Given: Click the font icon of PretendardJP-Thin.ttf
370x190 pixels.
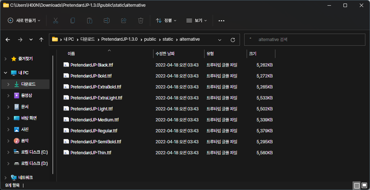Looking at the screenshot, I should (x=66, y=152).
